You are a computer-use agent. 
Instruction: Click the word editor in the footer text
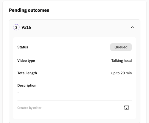37,108
